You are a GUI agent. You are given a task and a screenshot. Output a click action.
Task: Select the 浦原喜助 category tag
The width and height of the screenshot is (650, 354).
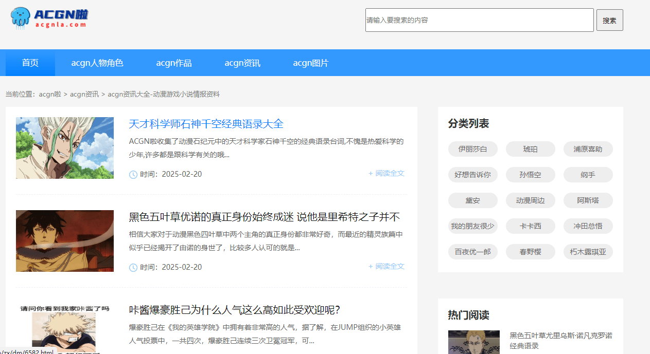588,149
